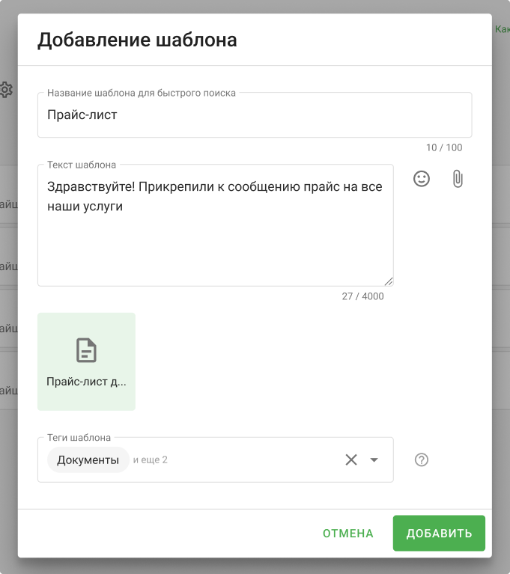510x574 pixels.
Task: Click the green "Как" link at top right
Action: click(501, 30)
